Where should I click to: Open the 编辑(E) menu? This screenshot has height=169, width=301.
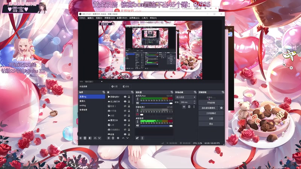click(90, 18)
